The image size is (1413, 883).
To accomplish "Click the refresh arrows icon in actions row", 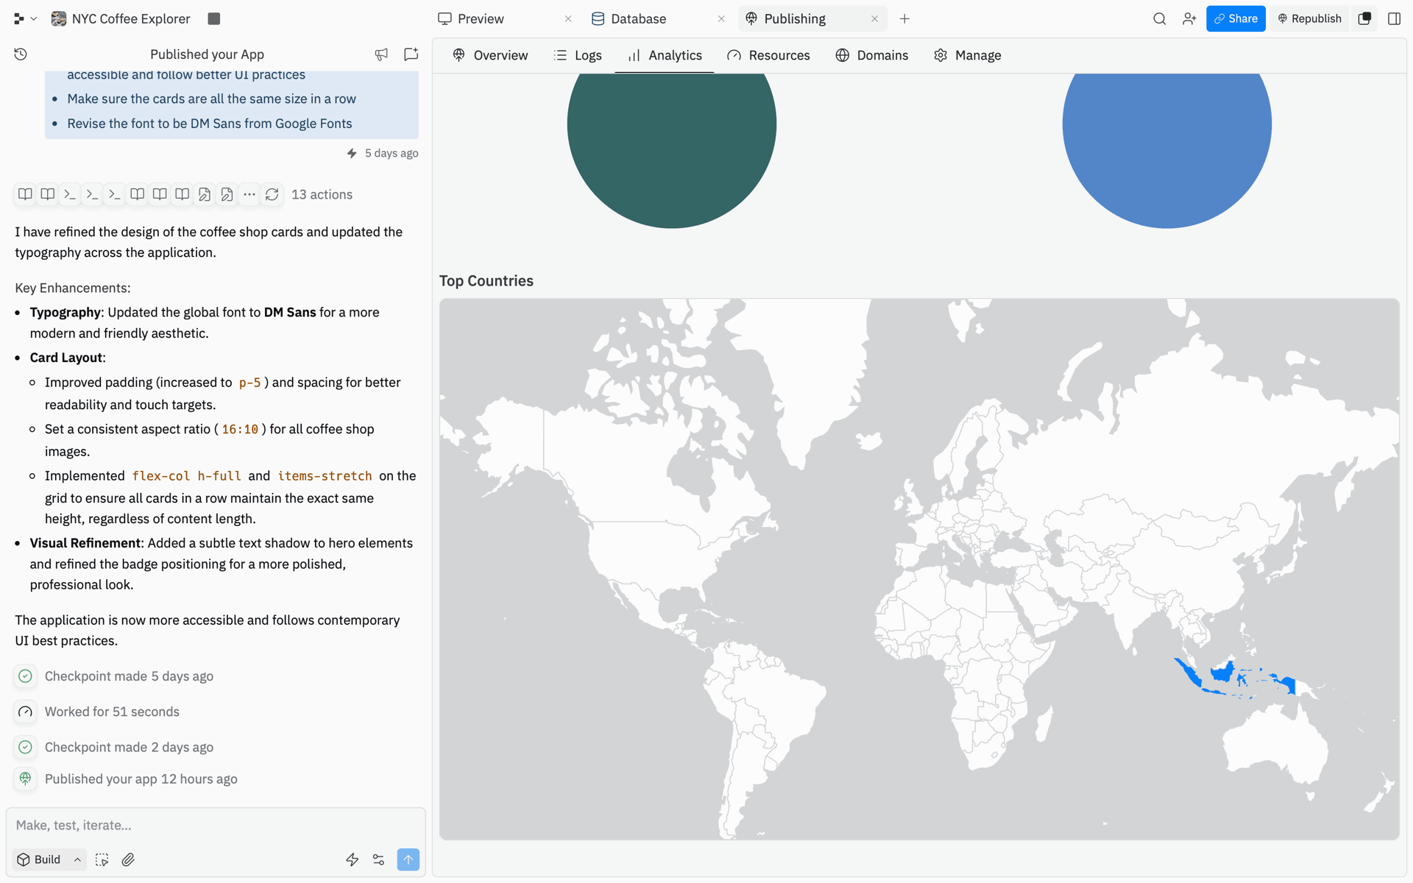I will (x=272, y=195).
